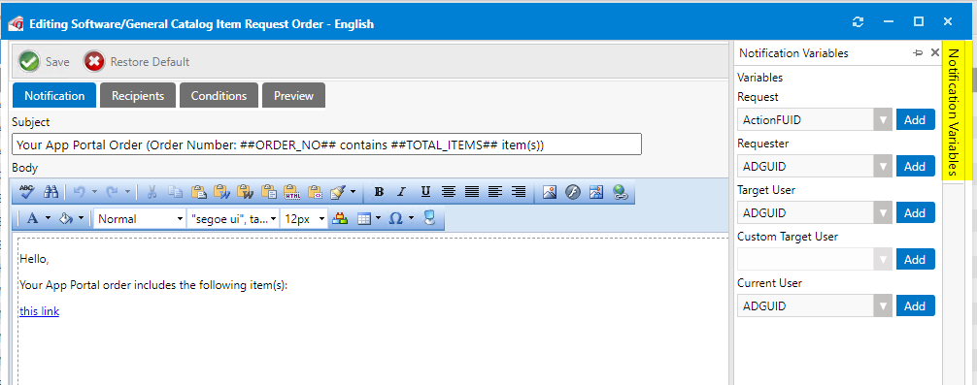977x385 pixels.
Task: Toggle italic formatting
Action: click(402, 192)
